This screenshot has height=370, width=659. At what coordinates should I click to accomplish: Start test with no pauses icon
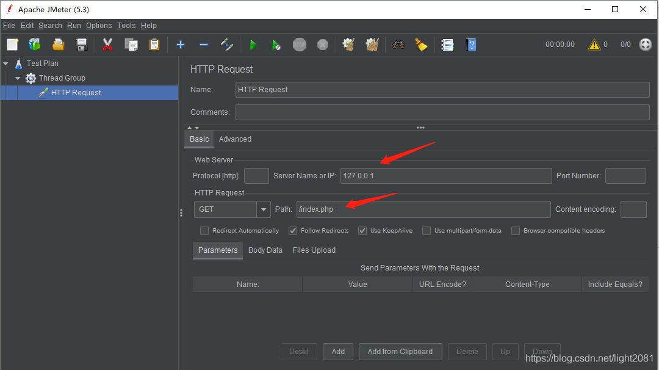click(x=276, y=45)
